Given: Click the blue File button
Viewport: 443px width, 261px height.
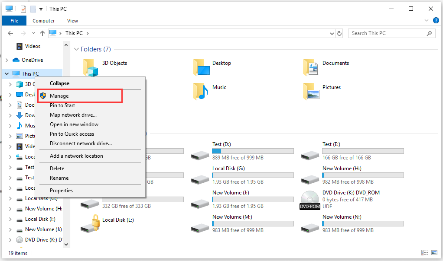Looking at the screenshot, I should (14, 21).
